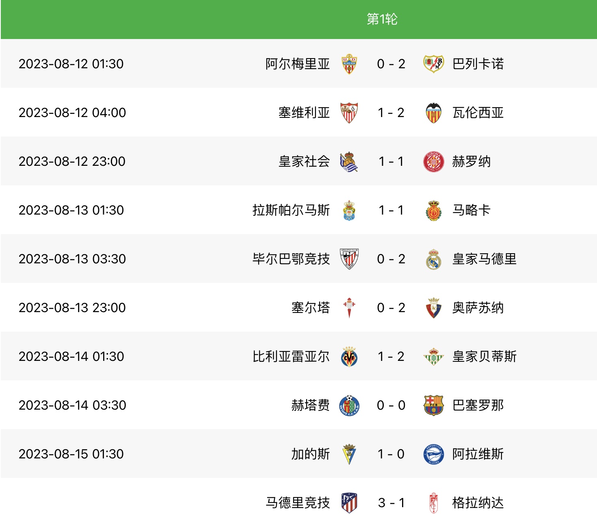This screenshot has width=597, height=521.
Task: Click the Real Sociedad crest
Action: (349, 161)
